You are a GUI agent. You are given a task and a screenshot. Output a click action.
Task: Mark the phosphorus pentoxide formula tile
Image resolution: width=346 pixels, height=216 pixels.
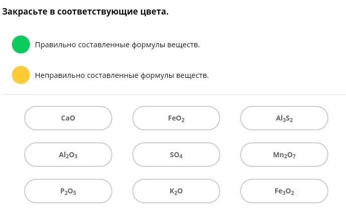[68, 191]
